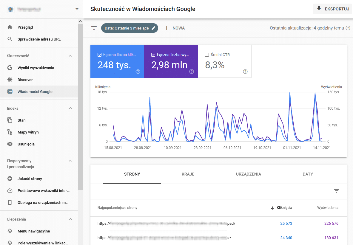Collapse the Ulepszenia section
353x245 pixels.
point(70,219)
